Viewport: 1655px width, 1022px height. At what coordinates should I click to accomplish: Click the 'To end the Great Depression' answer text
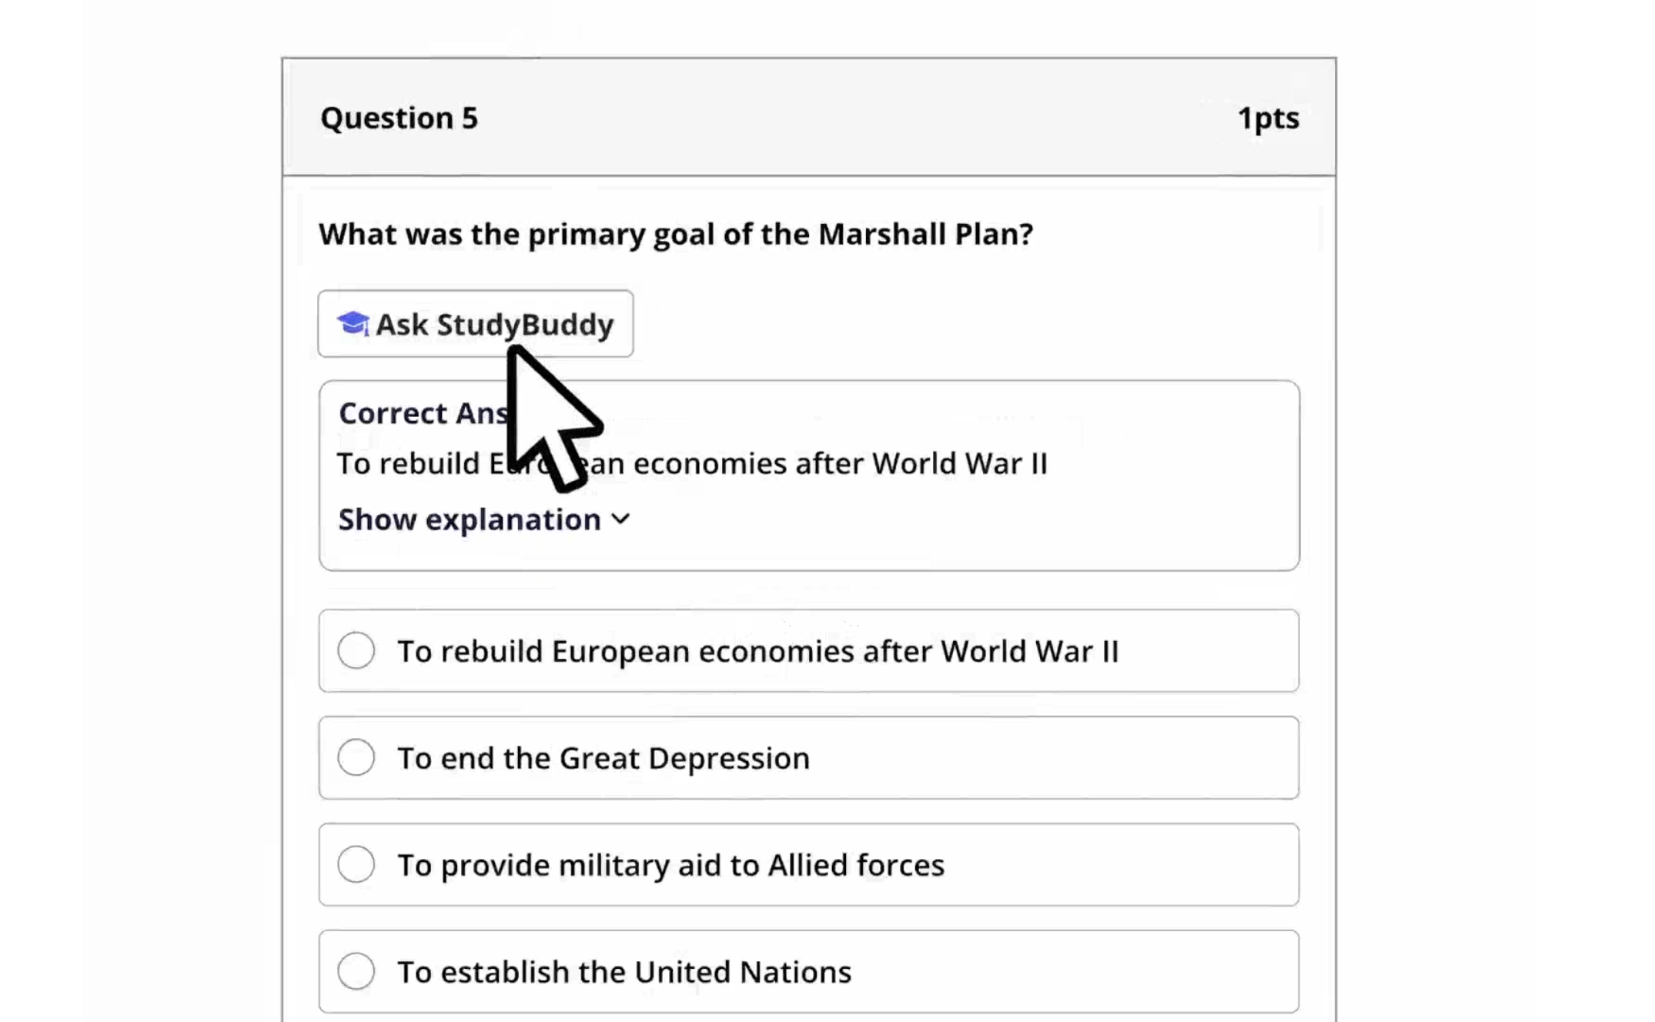(603, 758)
